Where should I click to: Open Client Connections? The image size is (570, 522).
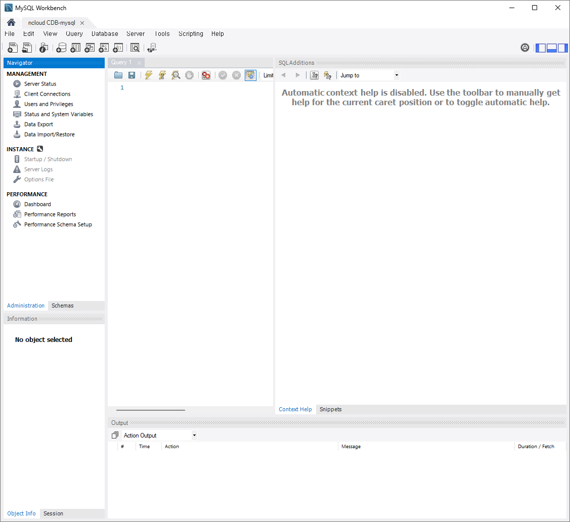(47, 94)
